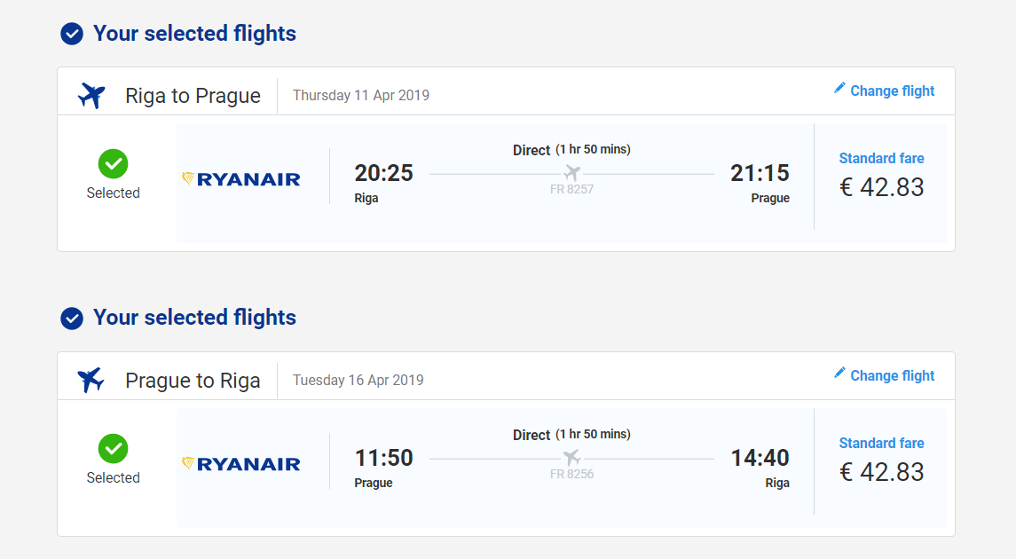Image resolution: width=1016 pixels, height=559 pixels.
Task: Click the Prague to Riga route heading
Action: (193, 381)
